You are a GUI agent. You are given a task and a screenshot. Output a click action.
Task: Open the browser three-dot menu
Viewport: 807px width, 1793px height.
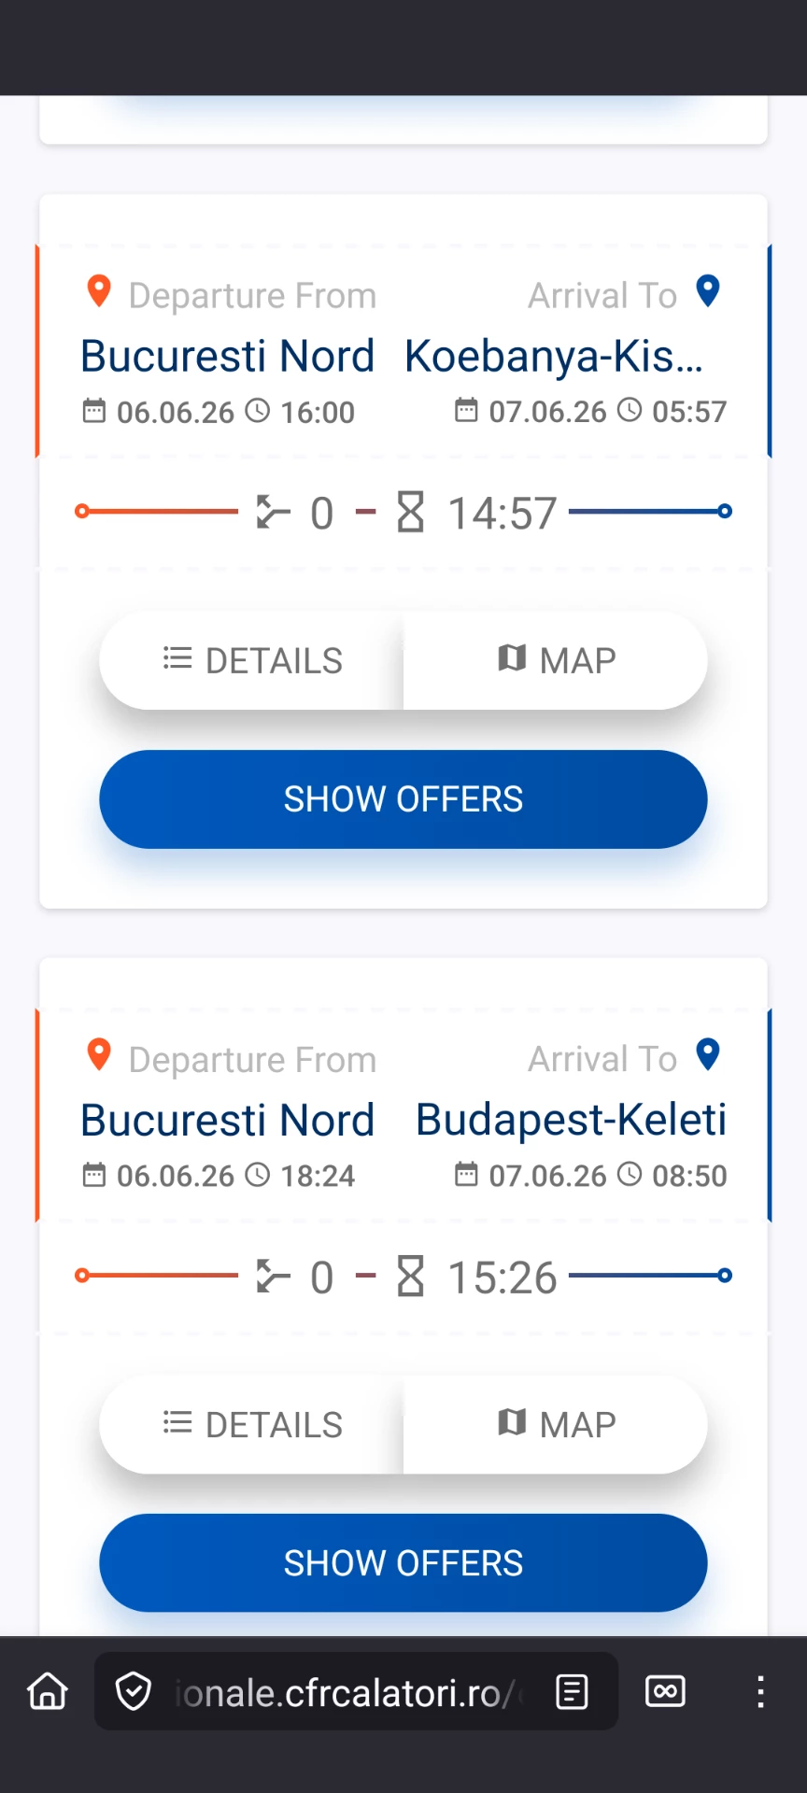pyautogui.click(x=761, y=1691)
